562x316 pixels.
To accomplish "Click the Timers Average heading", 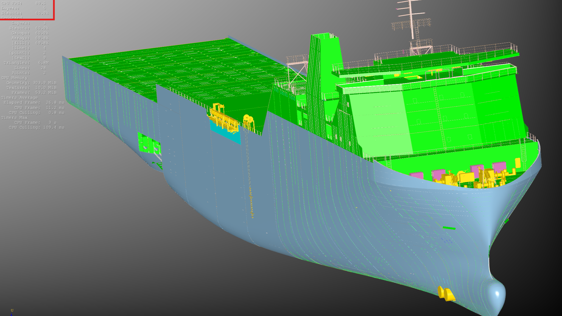I will pos(19,98).
